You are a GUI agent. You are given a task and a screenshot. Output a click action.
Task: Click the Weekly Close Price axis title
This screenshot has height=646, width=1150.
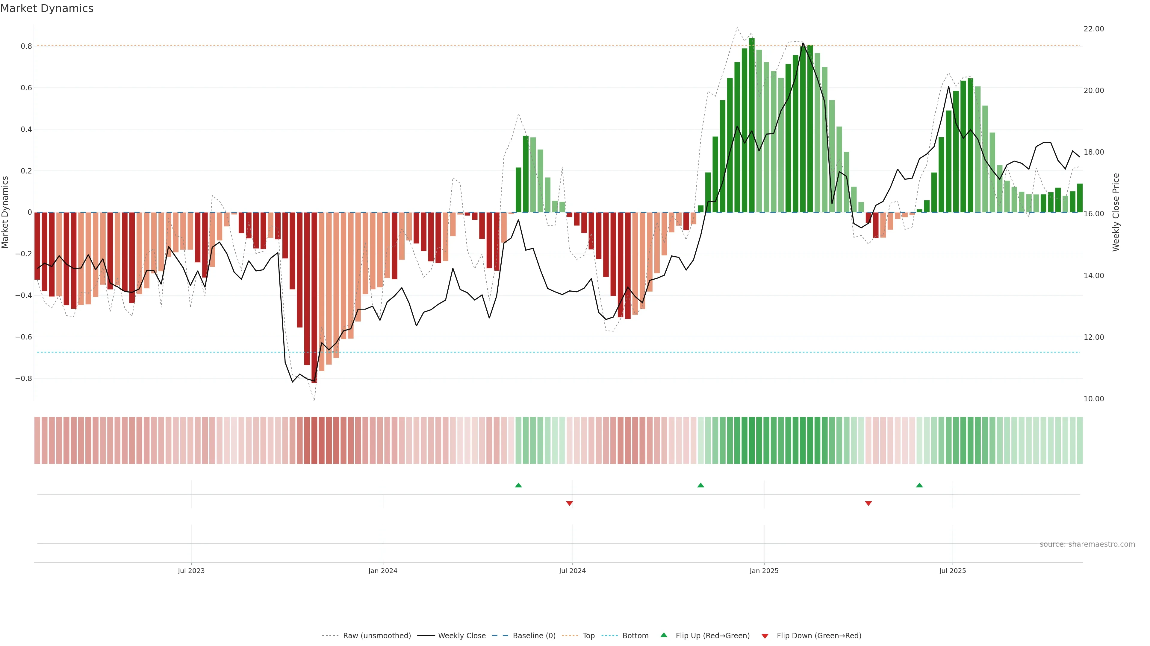click(1116, 212)
